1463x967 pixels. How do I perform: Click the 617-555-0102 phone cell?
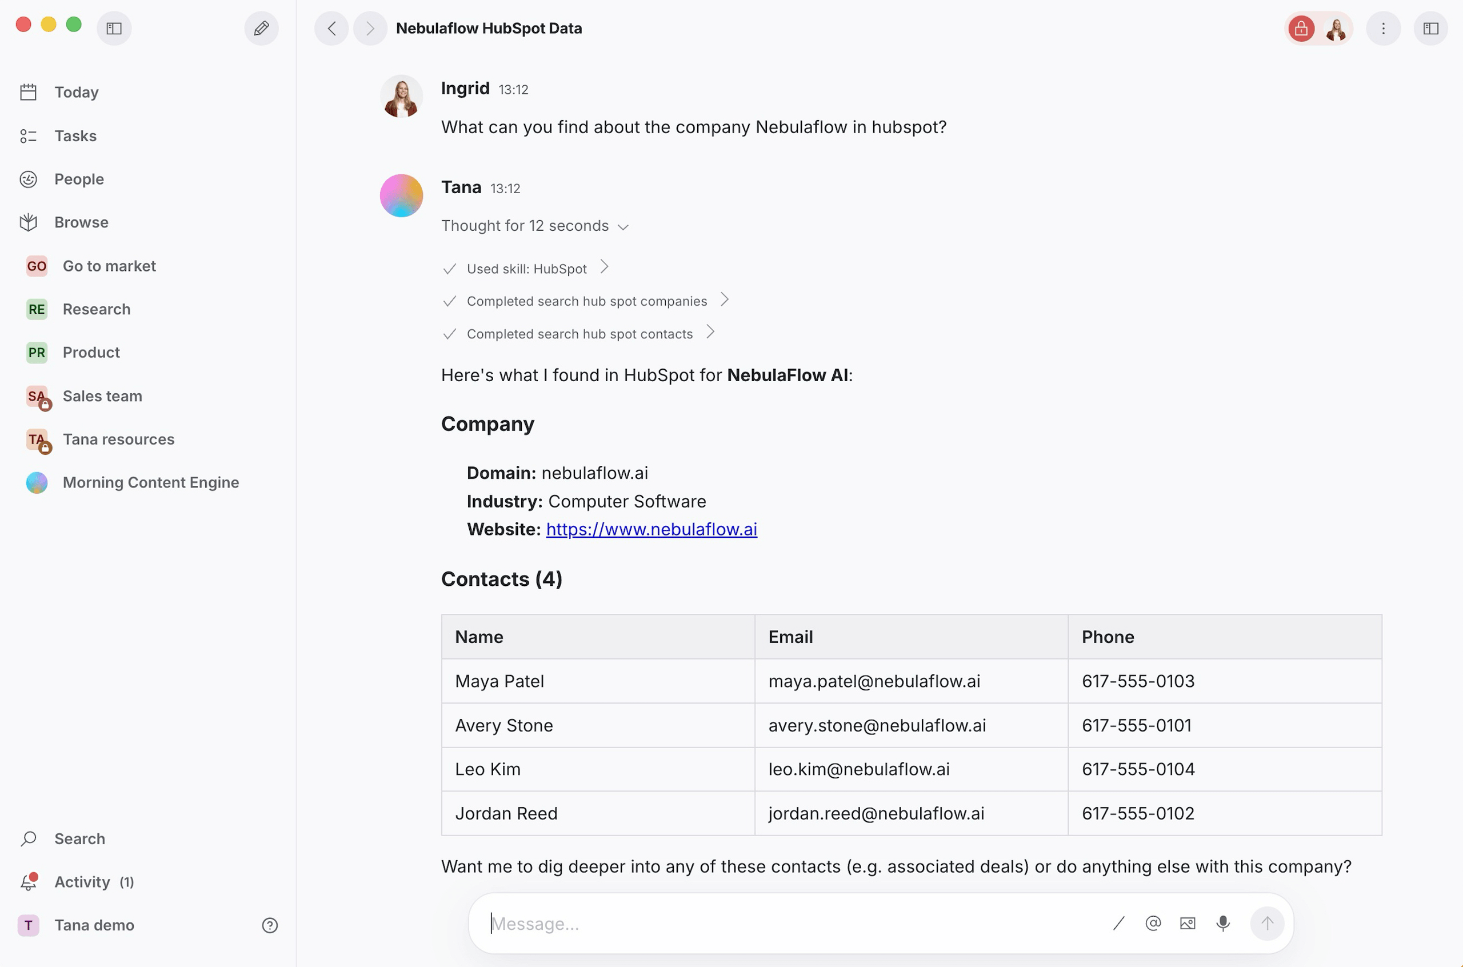(x=1225, y=813)
